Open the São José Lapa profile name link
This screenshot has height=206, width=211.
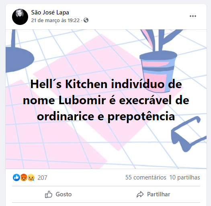coord(50,12)
